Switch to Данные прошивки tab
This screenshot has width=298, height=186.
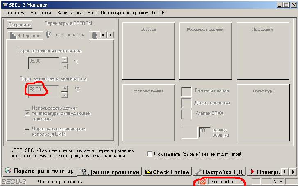(109, 172)
